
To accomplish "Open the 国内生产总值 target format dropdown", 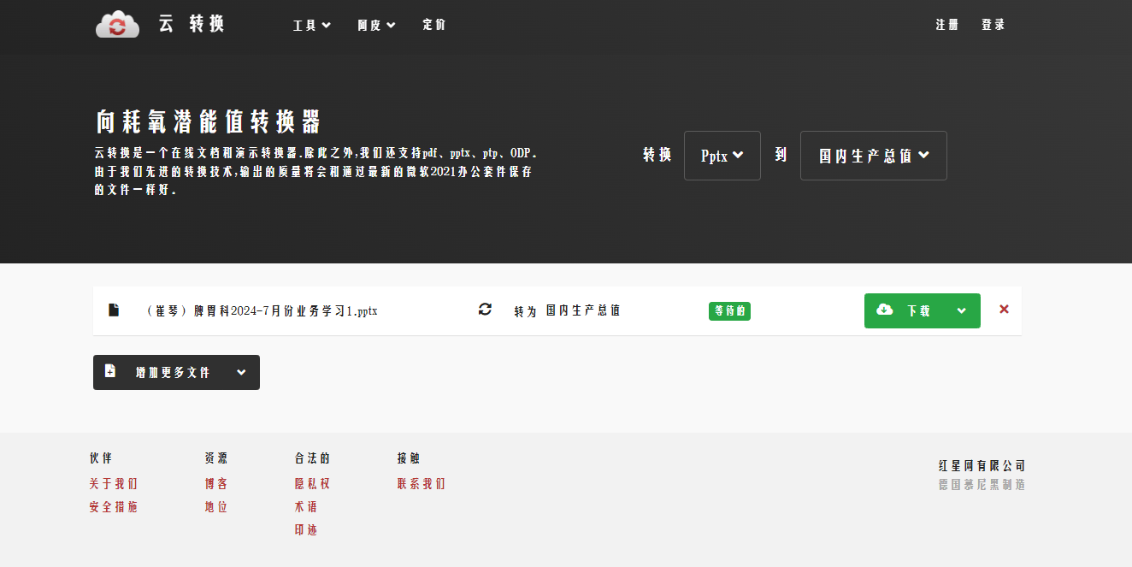I will coord(873,156).
